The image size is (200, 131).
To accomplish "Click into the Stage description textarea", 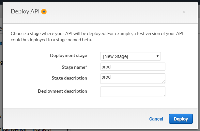I will click(132, 78).
